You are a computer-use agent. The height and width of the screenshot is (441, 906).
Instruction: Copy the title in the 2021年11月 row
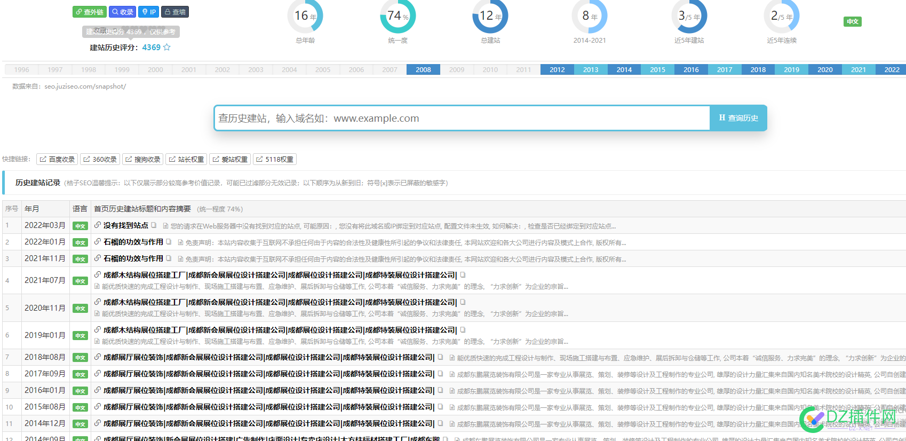point(169,258)
